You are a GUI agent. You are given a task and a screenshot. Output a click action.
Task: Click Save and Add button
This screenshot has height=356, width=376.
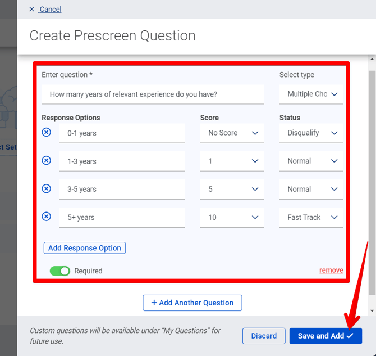325,336
